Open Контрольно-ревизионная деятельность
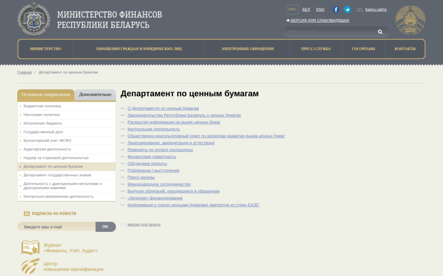Image resolution: width=443 pixels, height=276 pixels. (x=67, y=197)
